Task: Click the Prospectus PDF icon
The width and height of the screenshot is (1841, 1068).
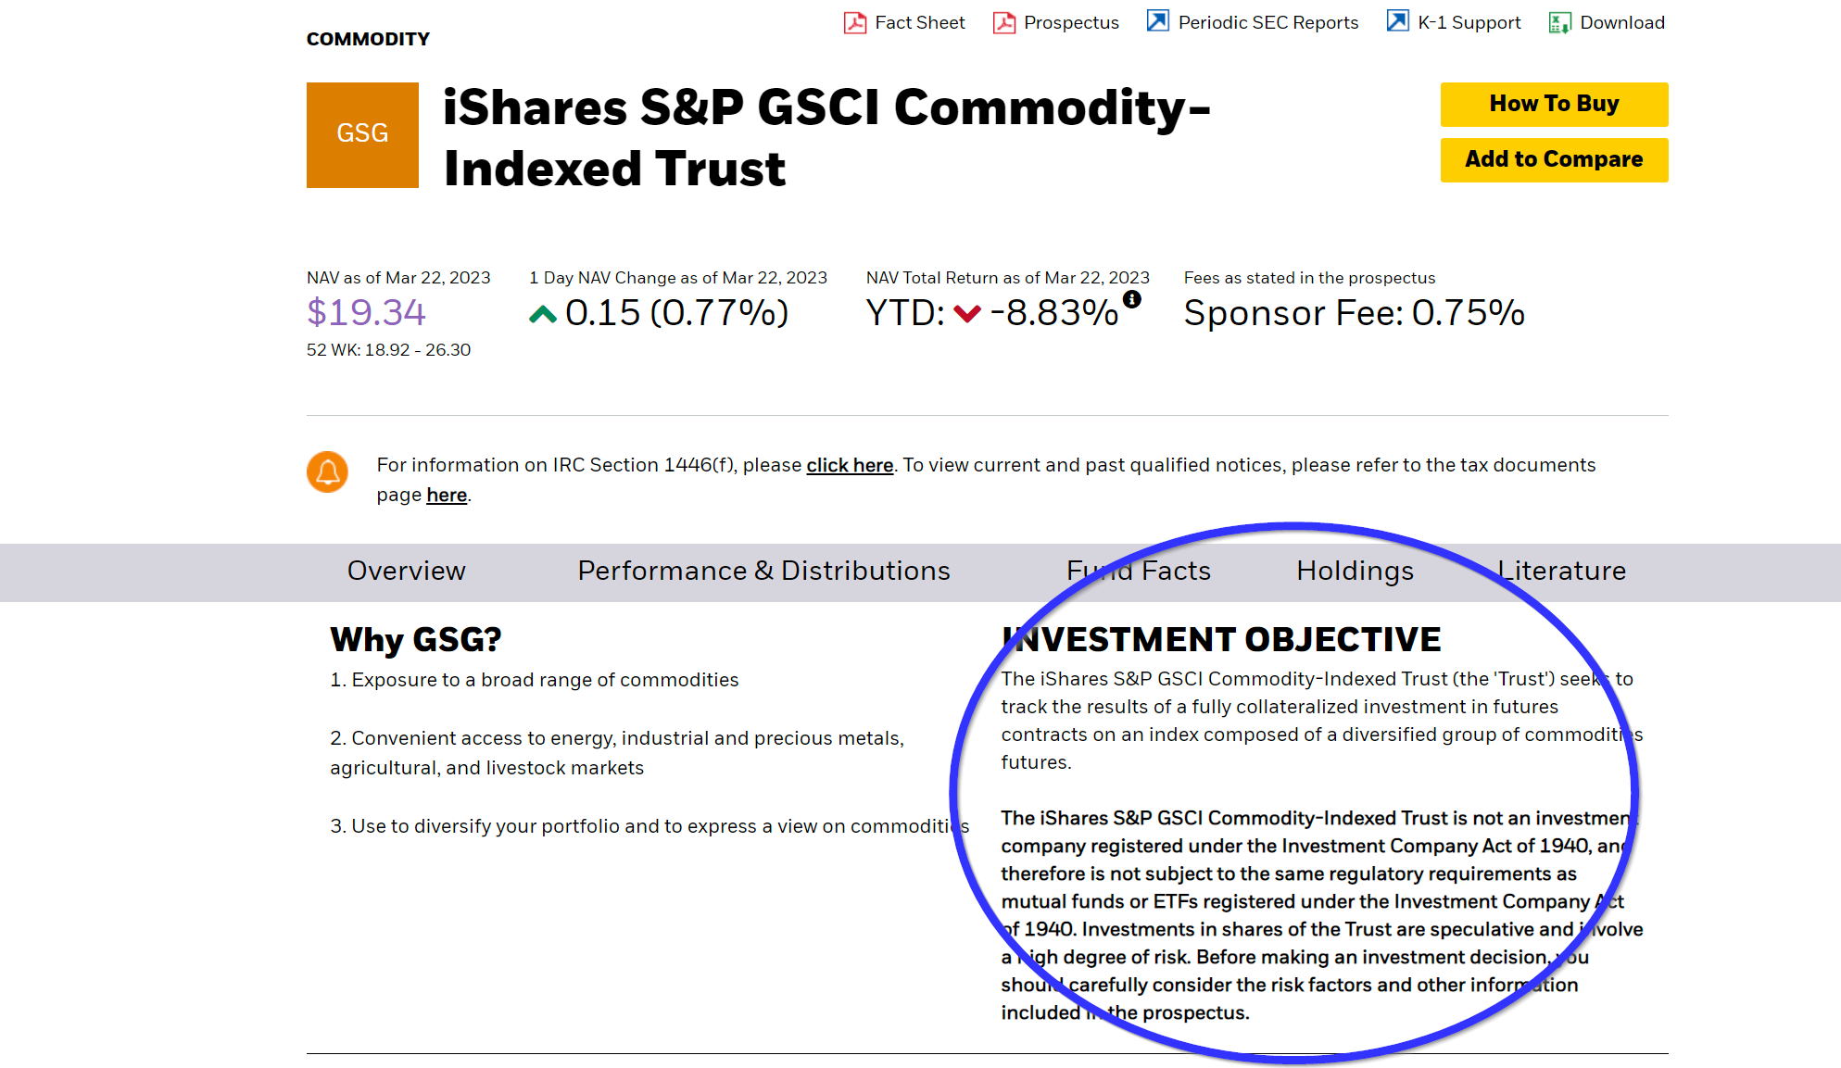Action: 1003,22
